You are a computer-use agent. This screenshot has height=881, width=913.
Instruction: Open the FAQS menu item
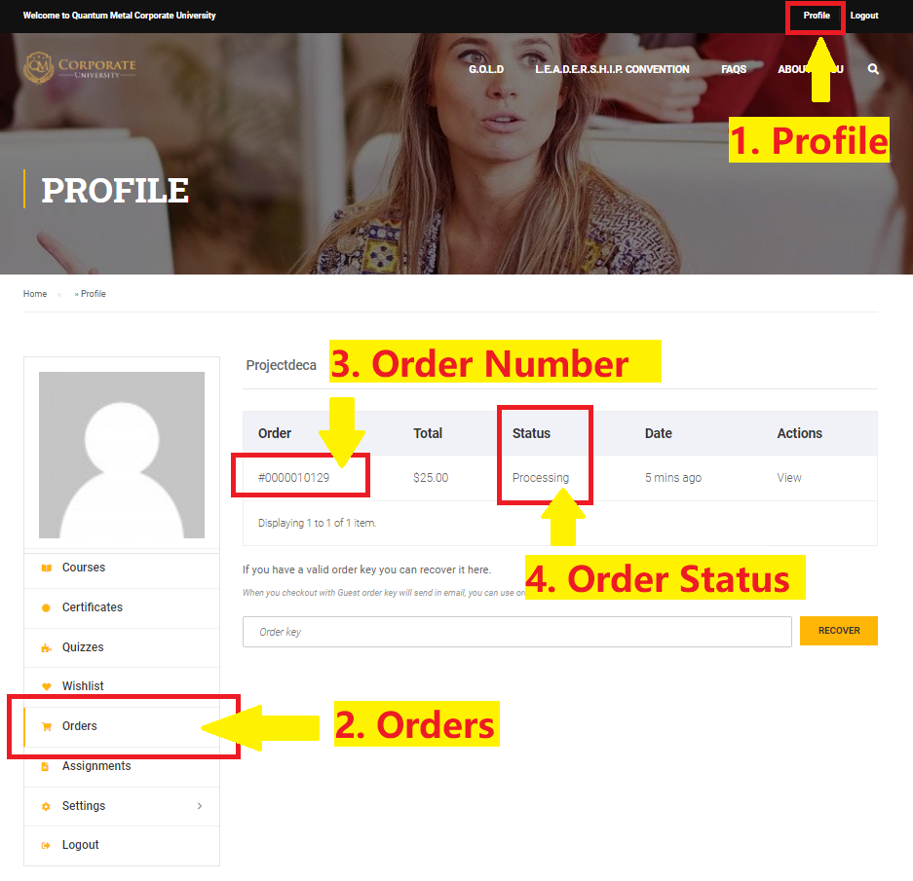click(734, 69)
